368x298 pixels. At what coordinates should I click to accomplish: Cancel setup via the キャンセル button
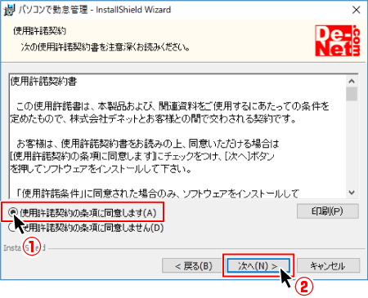[328, 265]
